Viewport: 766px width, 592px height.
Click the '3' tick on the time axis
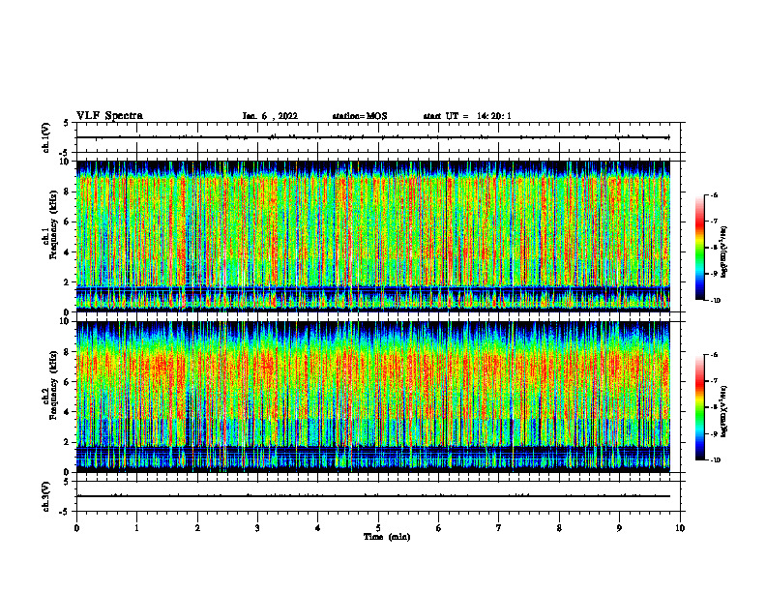[x=257, y=528]
